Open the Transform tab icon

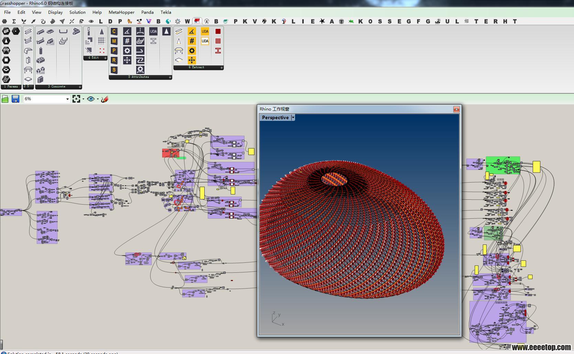[82, 21]
